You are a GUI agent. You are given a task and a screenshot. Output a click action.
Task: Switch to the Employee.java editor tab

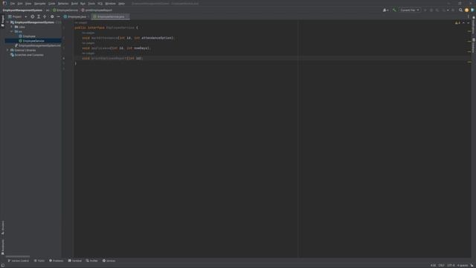click(x=75, y=16)
